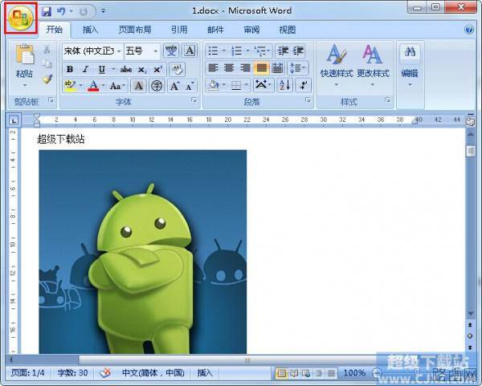Save document with the floppy disk icon
The height and width of the screenshot is (386, 482).
coord(47,12)
